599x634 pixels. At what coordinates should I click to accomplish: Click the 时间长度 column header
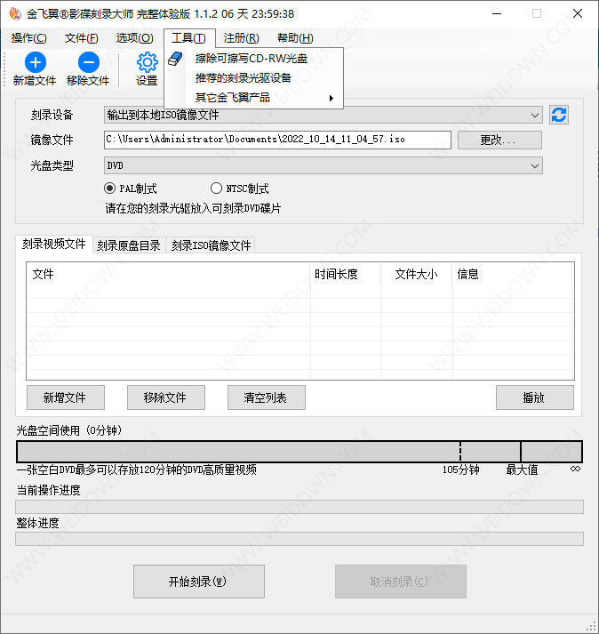click(x=346, y=274)
